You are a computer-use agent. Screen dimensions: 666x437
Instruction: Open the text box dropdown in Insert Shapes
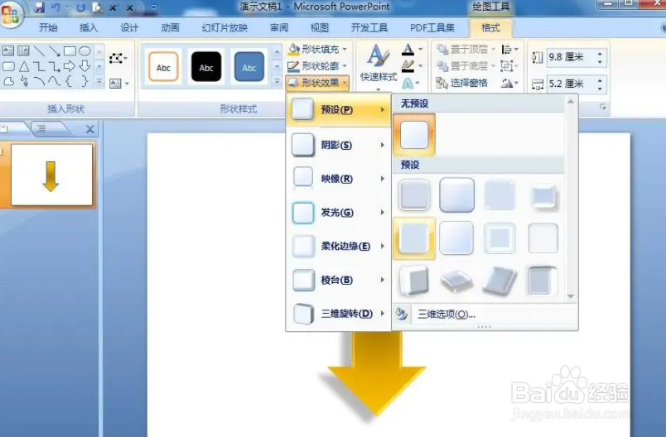[119, 83]
